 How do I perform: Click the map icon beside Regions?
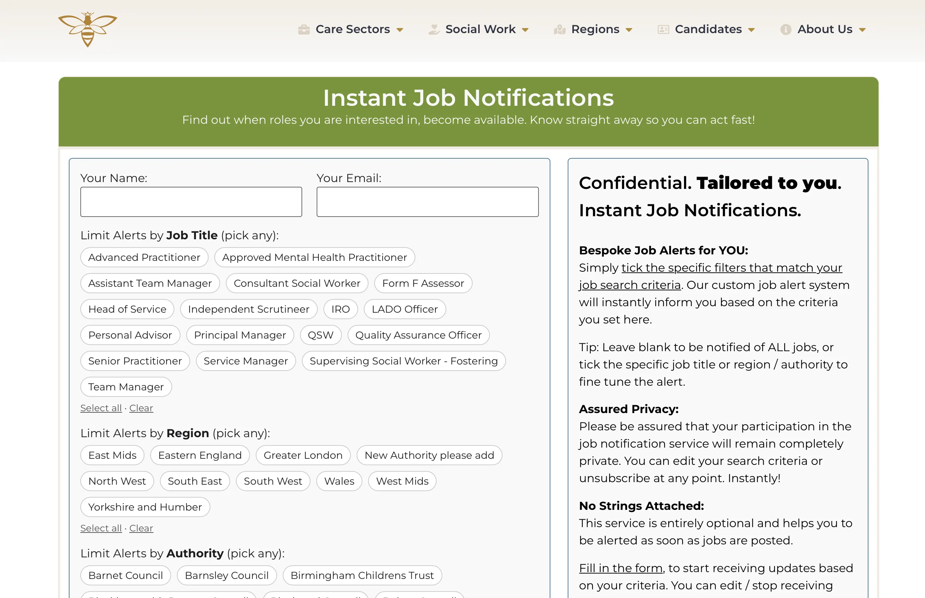click(x=559, y=30)
